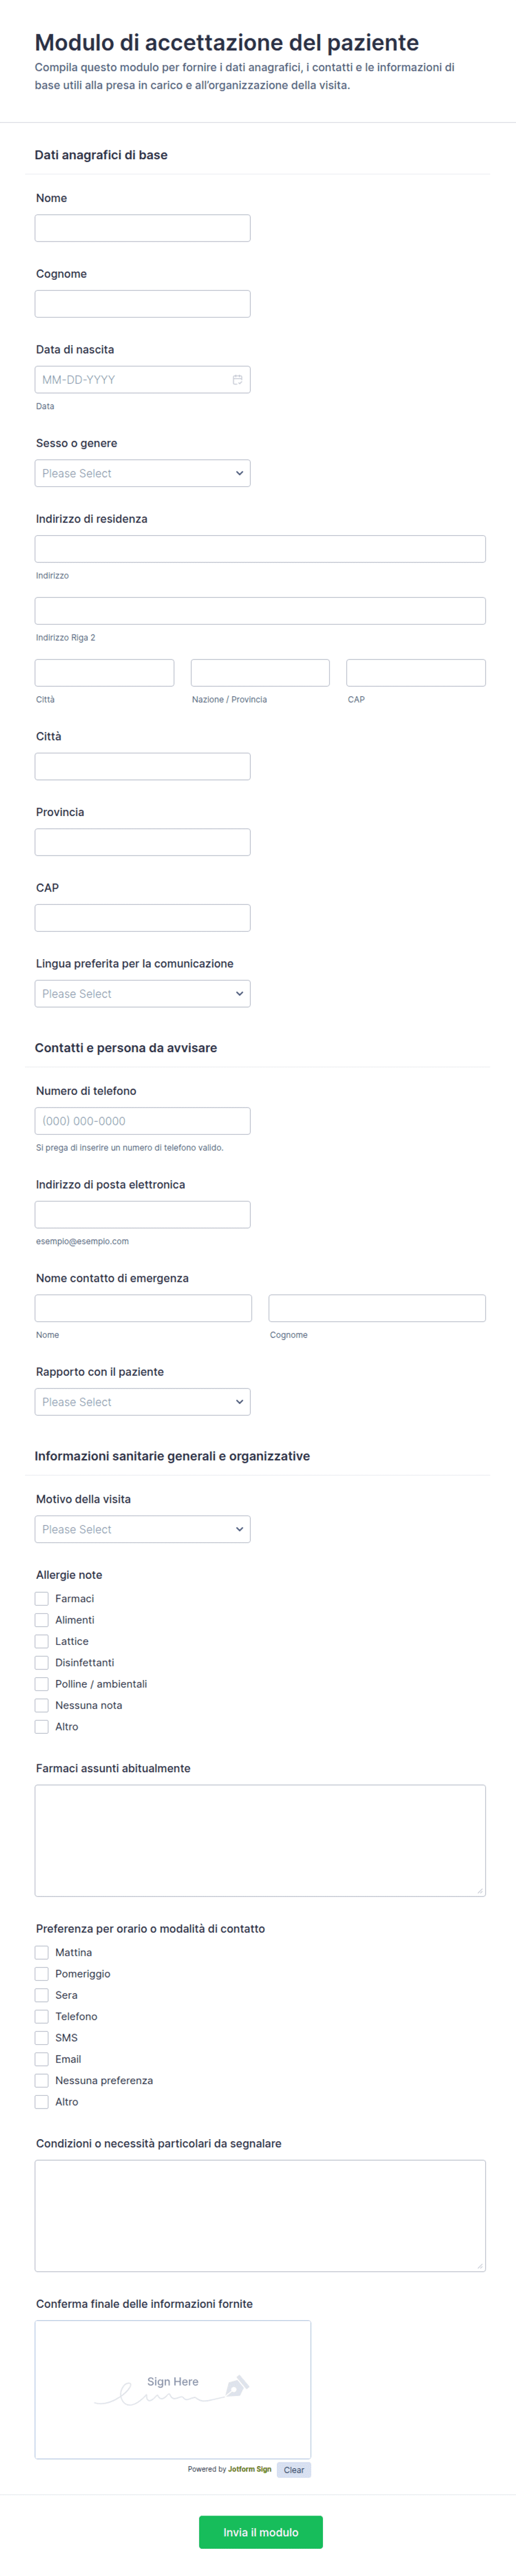Click the Jotform Sign logo link
Screen dimensions: 516x2576
(249, 2469)
